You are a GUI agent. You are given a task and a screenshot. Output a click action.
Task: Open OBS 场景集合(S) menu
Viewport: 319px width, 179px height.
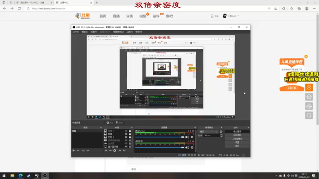pyautogui.click(x=118, y=32)
